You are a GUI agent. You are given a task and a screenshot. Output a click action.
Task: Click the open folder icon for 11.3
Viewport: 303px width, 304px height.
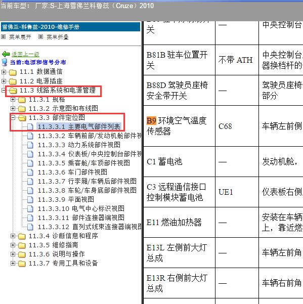[13, 91]
